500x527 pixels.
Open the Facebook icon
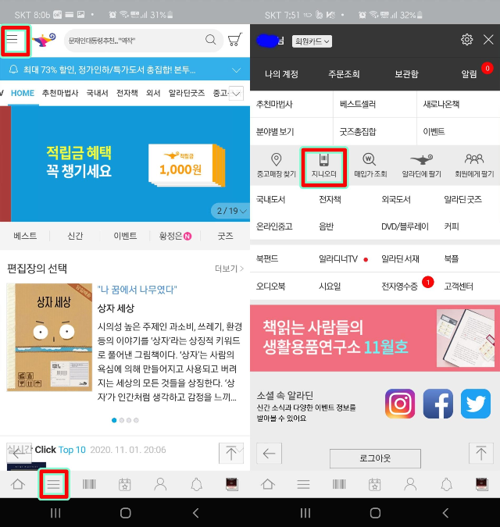(437, 404)
